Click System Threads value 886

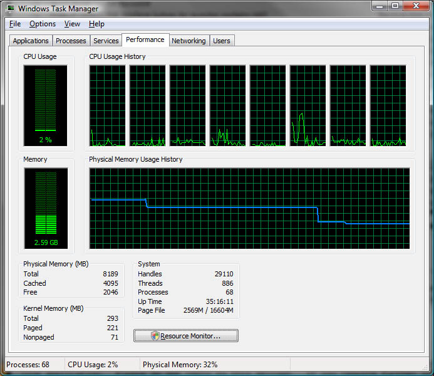pyautogui.click(x=227, y=283)
